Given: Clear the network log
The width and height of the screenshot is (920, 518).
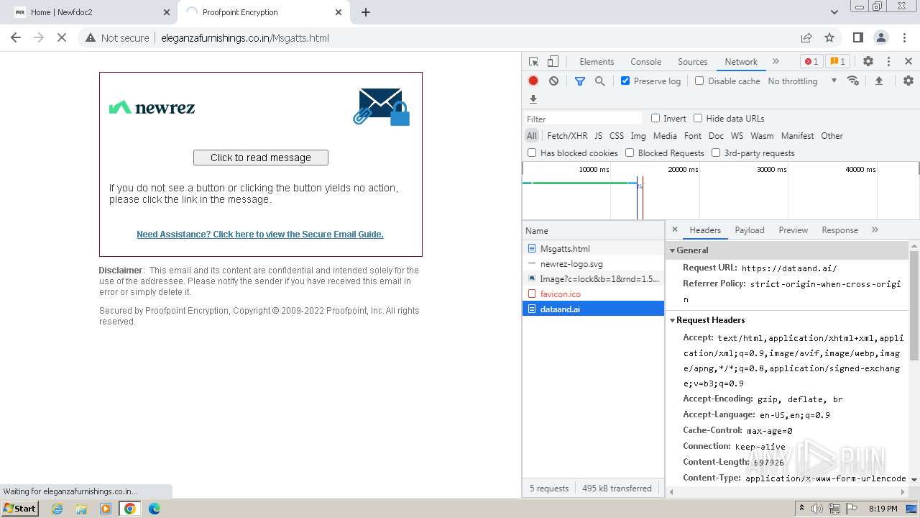Looking at the screenshot, I should coord(553,81).
